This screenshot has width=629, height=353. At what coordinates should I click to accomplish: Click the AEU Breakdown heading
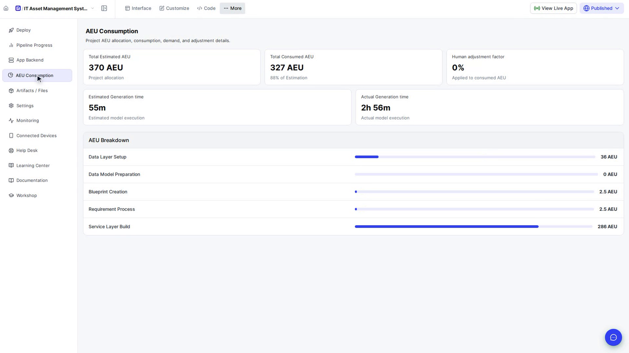[x=109, y=140]
